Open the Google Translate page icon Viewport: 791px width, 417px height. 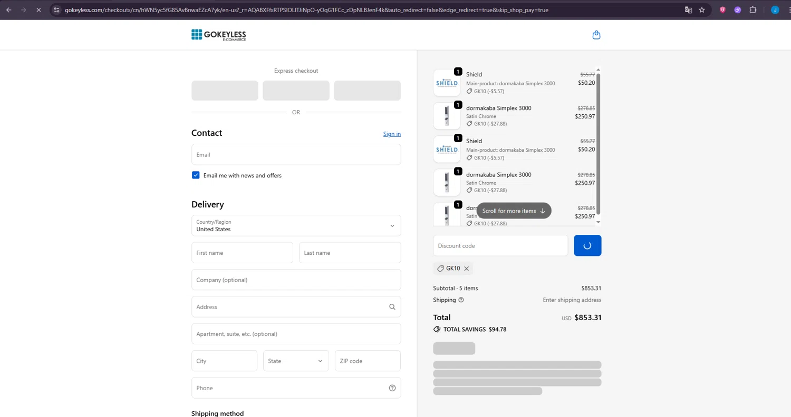(x=688, y=9)
